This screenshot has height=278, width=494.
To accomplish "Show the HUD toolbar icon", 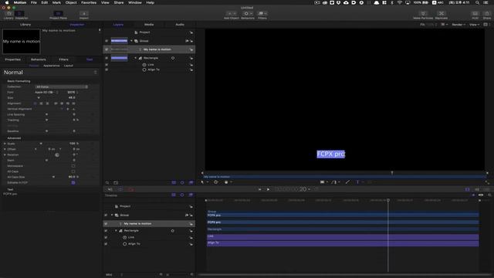I will (475, 15).
